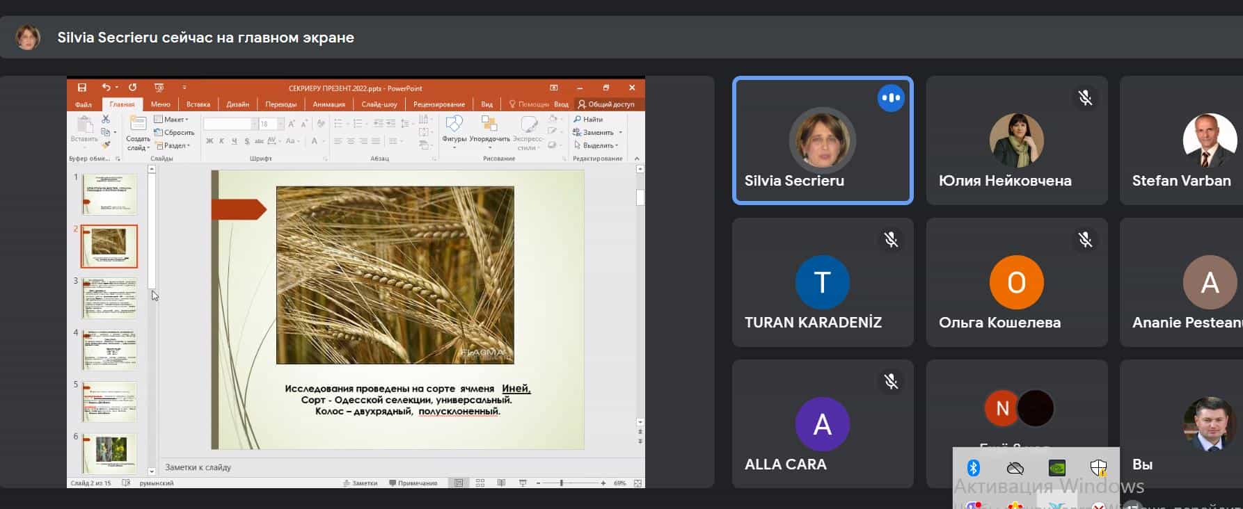Open the Анимация (Animation) ribbon tab
Image resolution: width=1243 pixels, height=509 pixels.
[328, 104]
